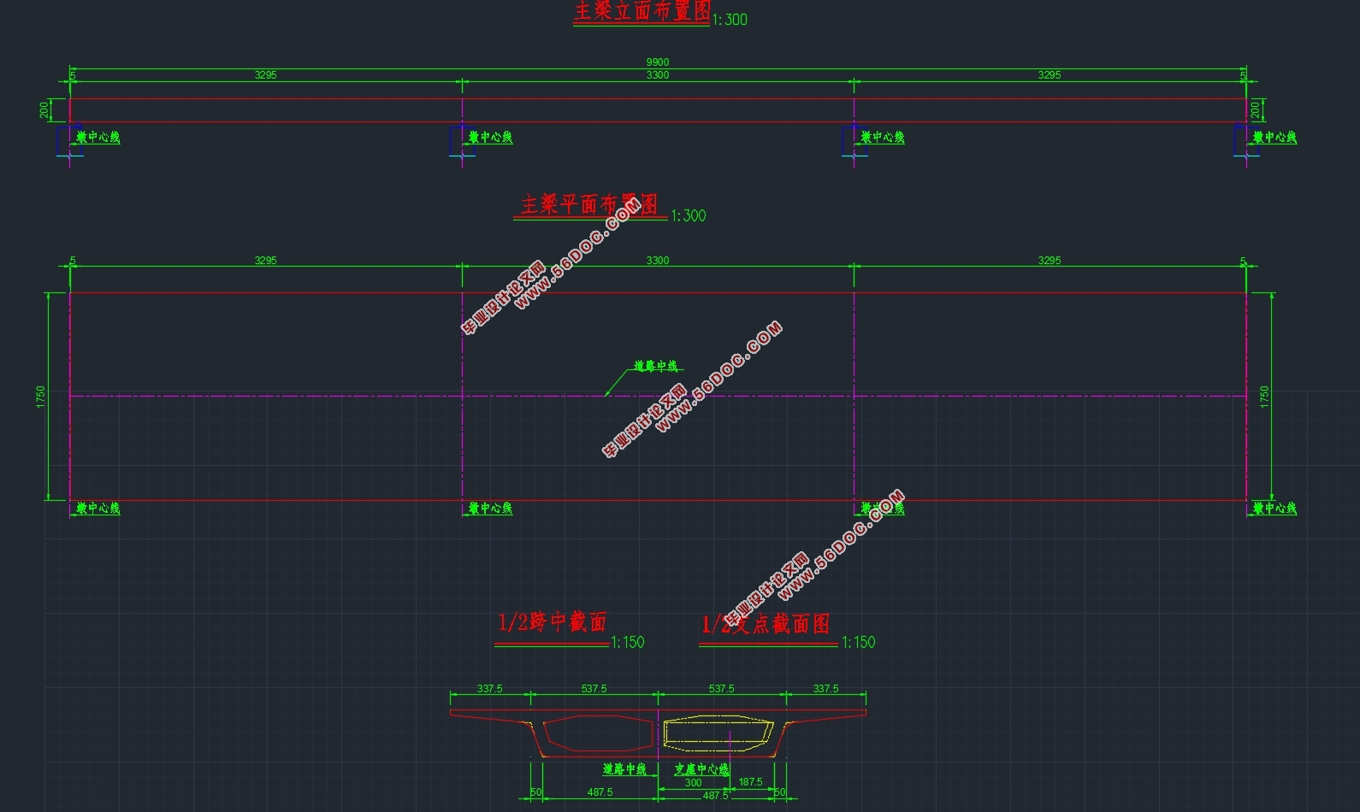Select the leftmost 墩中心线 label under the elevation beam
The height and width of the screenshot is (812, 1360).
[x=98, y=137]
